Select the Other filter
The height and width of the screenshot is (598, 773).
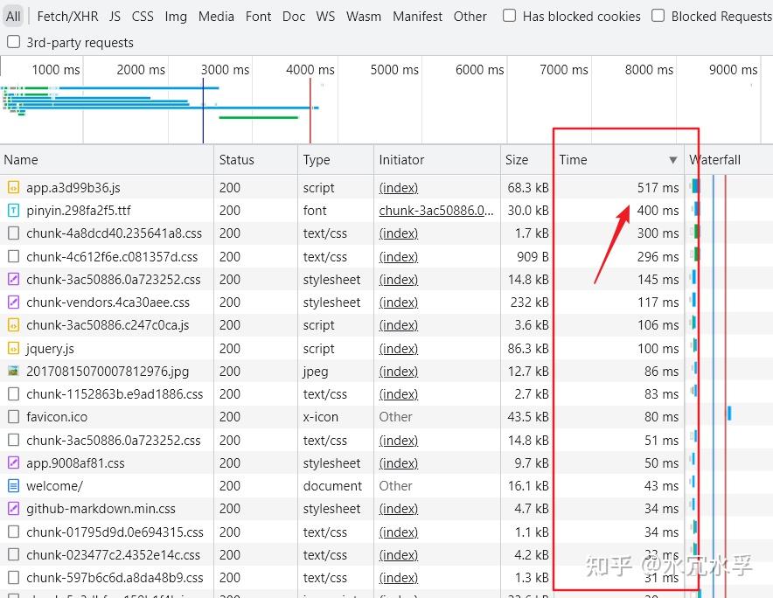[470, 17]
